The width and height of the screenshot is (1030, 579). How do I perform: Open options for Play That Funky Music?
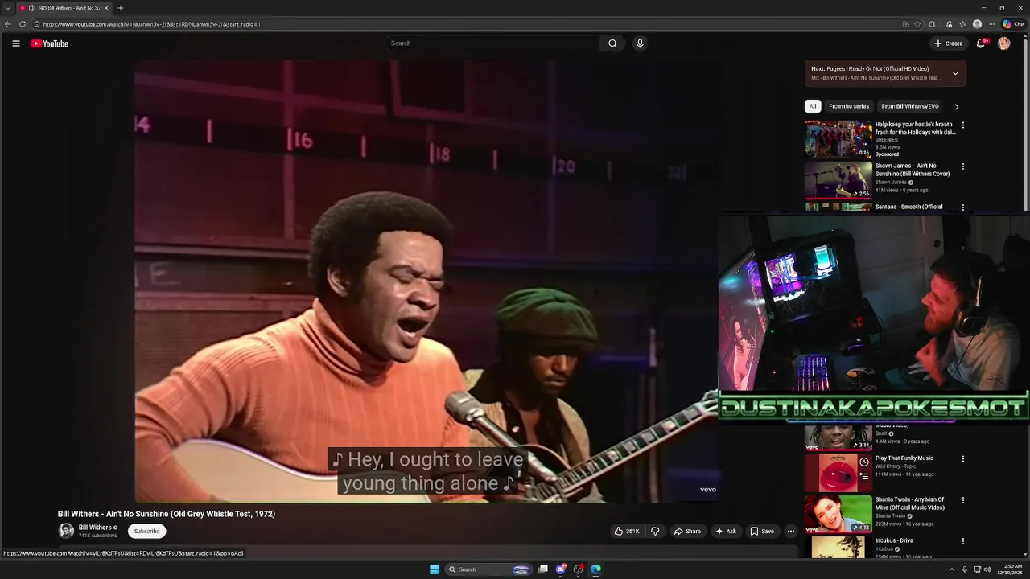tap(962, 459)
